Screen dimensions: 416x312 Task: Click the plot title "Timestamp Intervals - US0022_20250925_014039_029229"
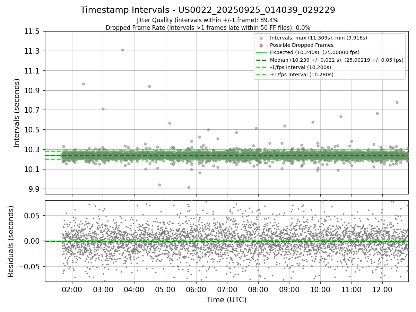(208, 10)
